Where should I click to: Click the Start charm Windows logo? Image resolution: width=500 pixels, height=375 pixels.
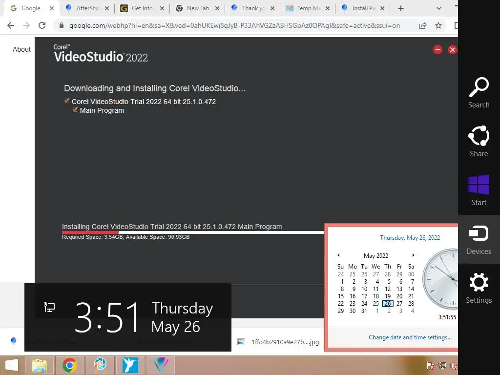click(479, 185)
